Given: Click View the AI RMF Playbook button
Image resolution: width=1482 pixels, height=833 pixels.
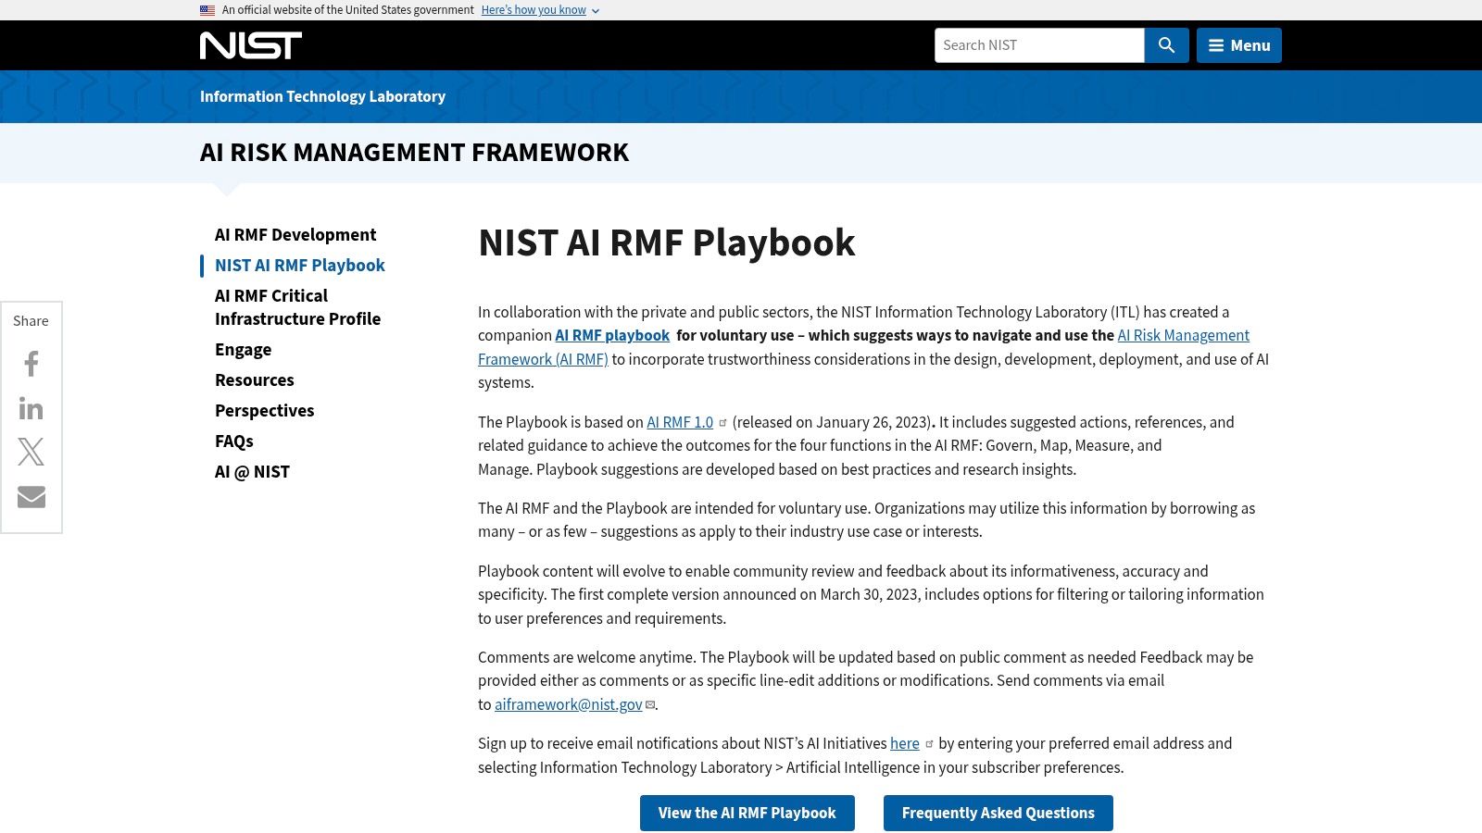Looking at the screenshot, I should pyautogui.click(x=747, y=813).
